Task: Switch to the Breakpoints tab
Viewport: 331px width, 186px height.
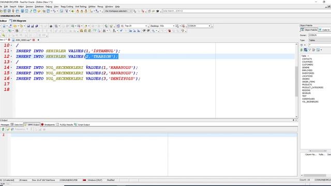Action: pos(48,125)
